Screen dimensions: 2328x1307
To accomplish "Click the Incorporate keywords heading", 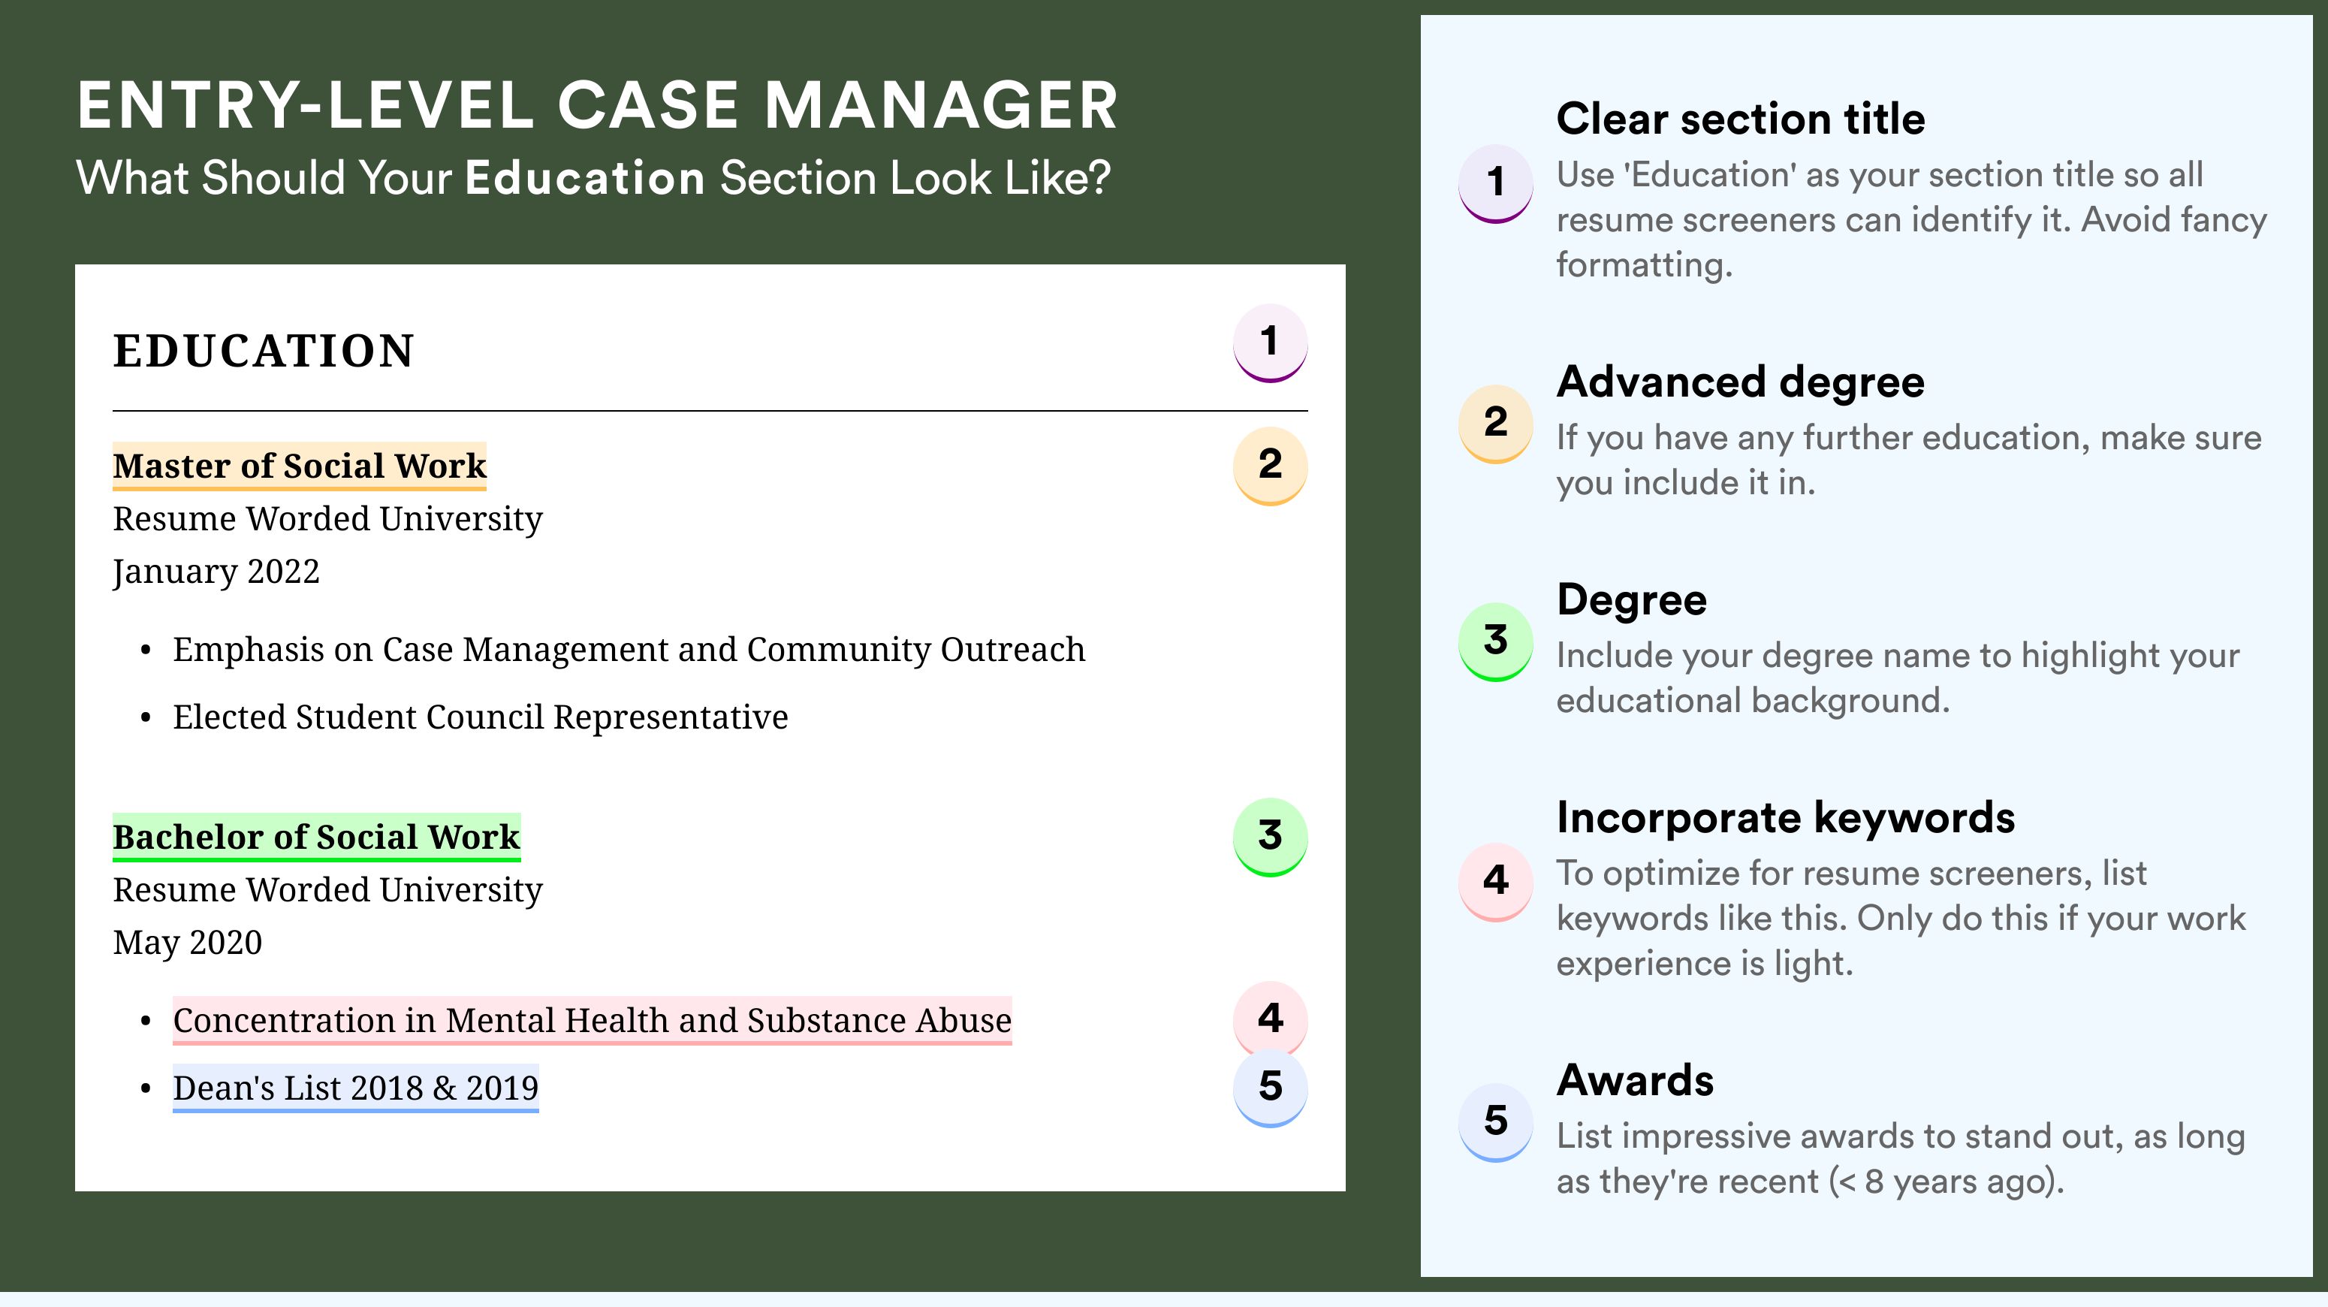I will coord(1785,818).
